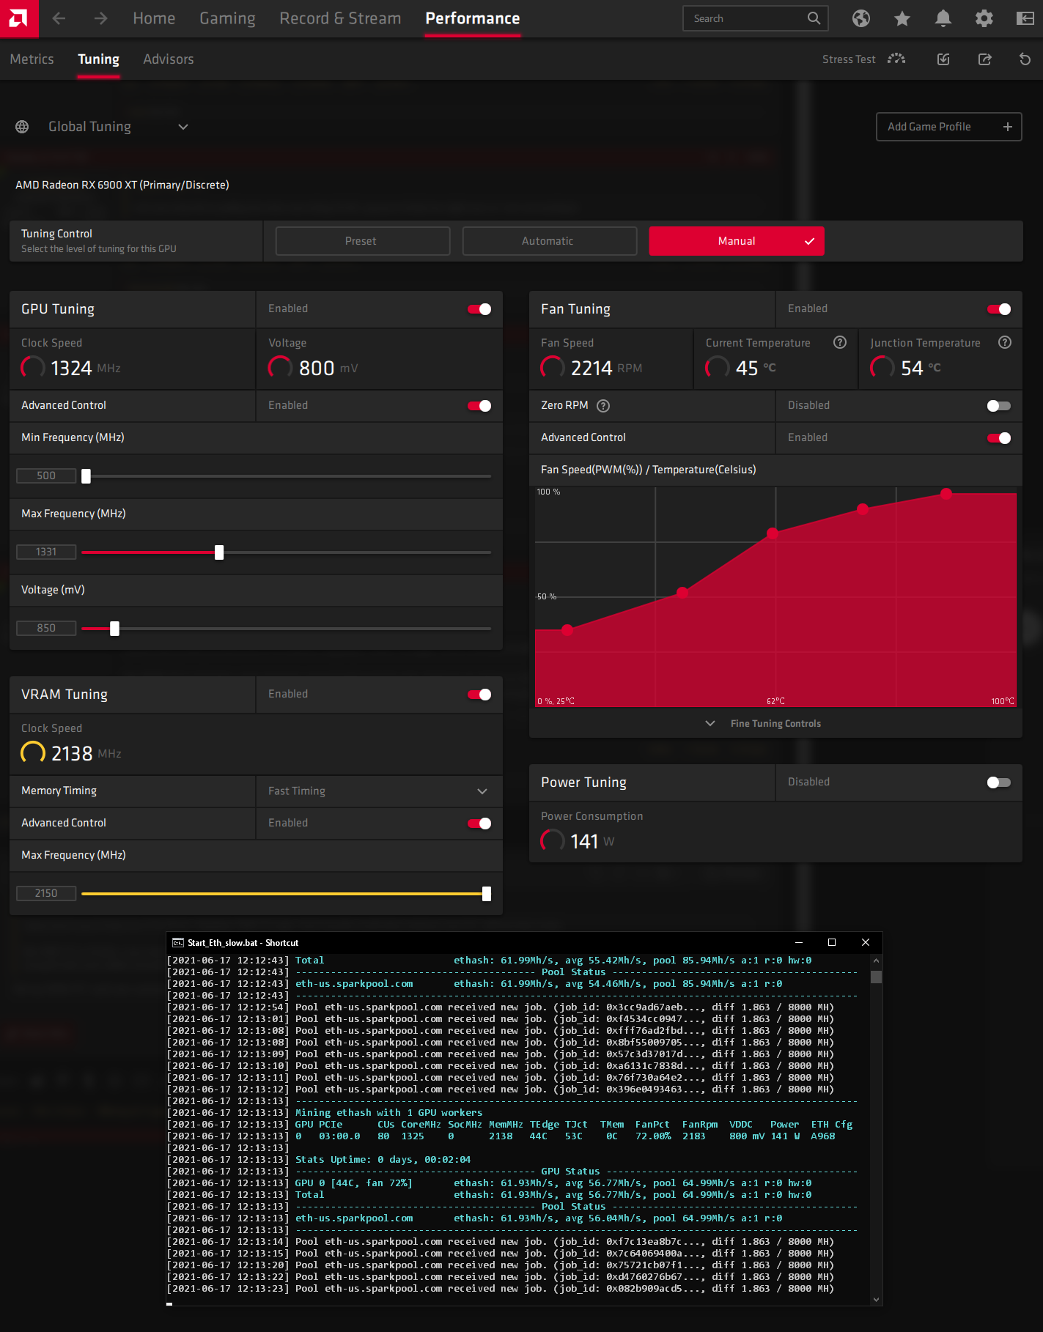Click help icon next to Zero RPM

click(603, 406)
